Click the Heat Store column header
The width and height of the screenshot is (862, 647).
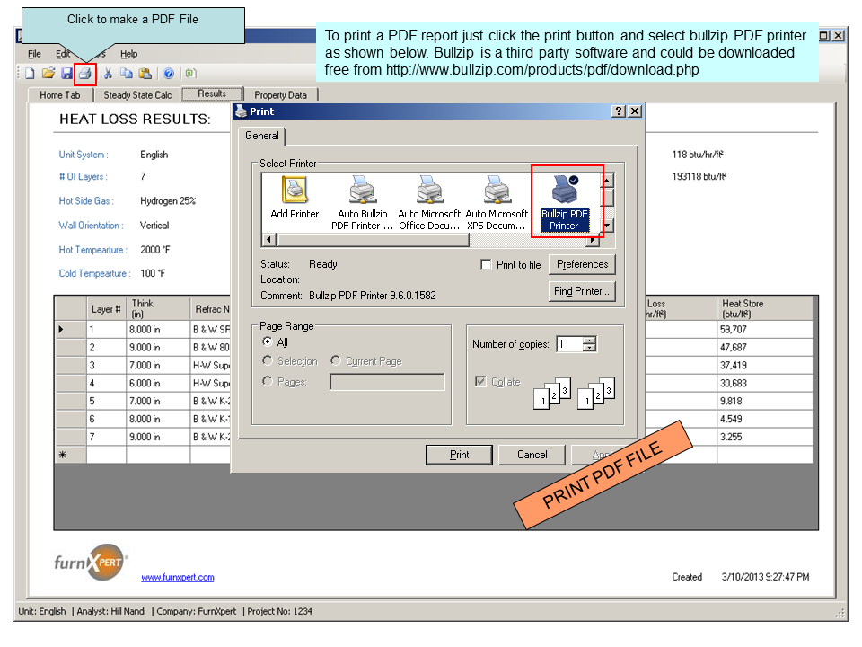(x=764, y=308)
